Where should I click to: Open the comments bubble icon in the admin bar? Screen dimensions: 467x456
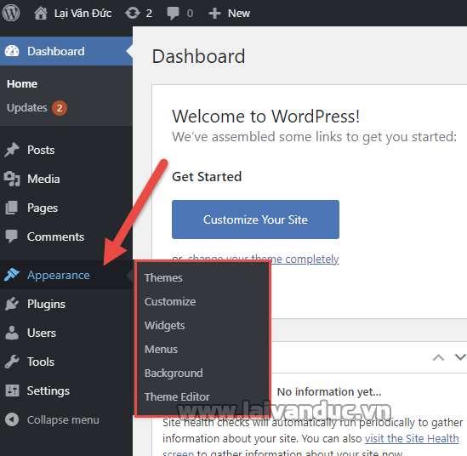point(173,14)
